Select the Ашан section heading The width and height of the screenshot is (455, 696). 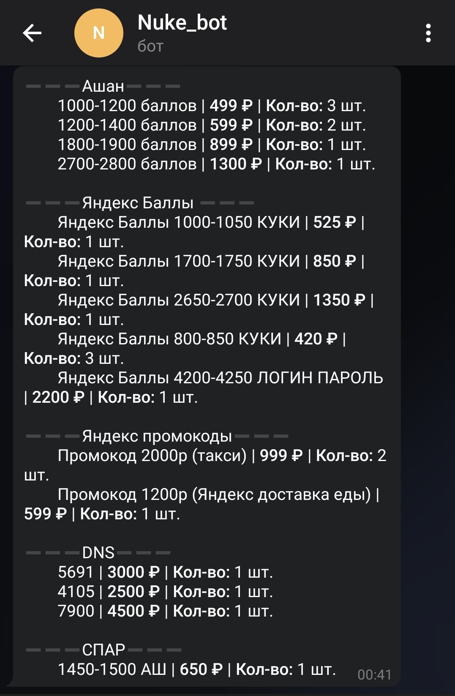(103, 86)
